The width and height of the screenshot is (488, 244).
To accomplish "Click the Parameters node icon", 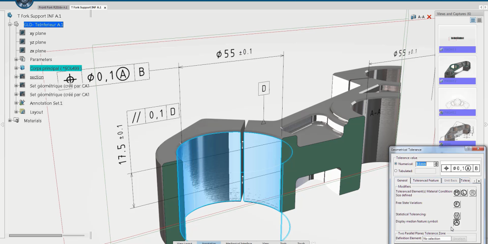I will point(22,59).
